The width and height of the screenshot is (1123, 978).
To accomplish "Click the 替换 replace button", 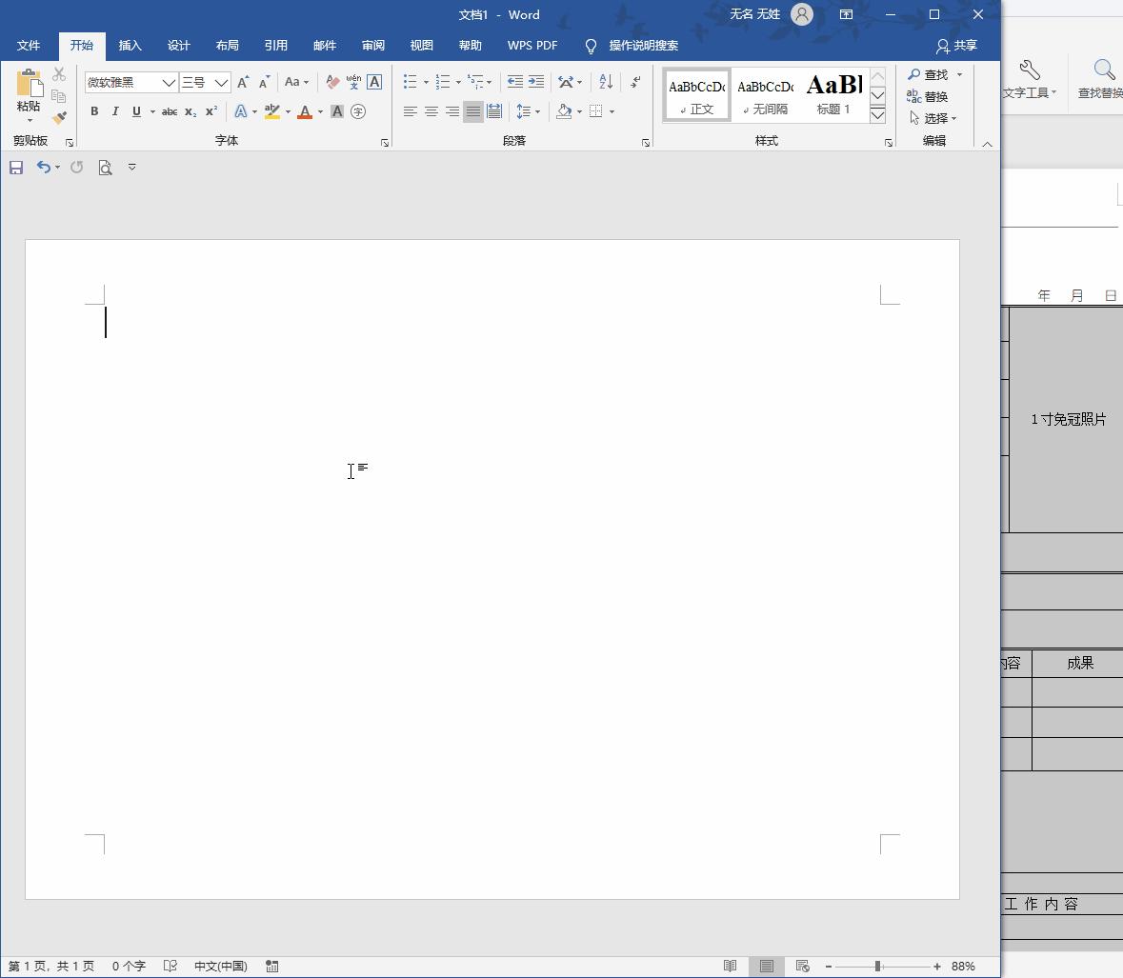I will (928, 96).
